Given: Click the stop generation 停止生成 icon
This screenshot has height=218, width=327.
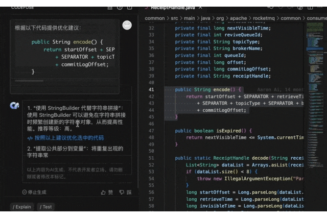Looking at the screenshot, I should pos(24,192).
